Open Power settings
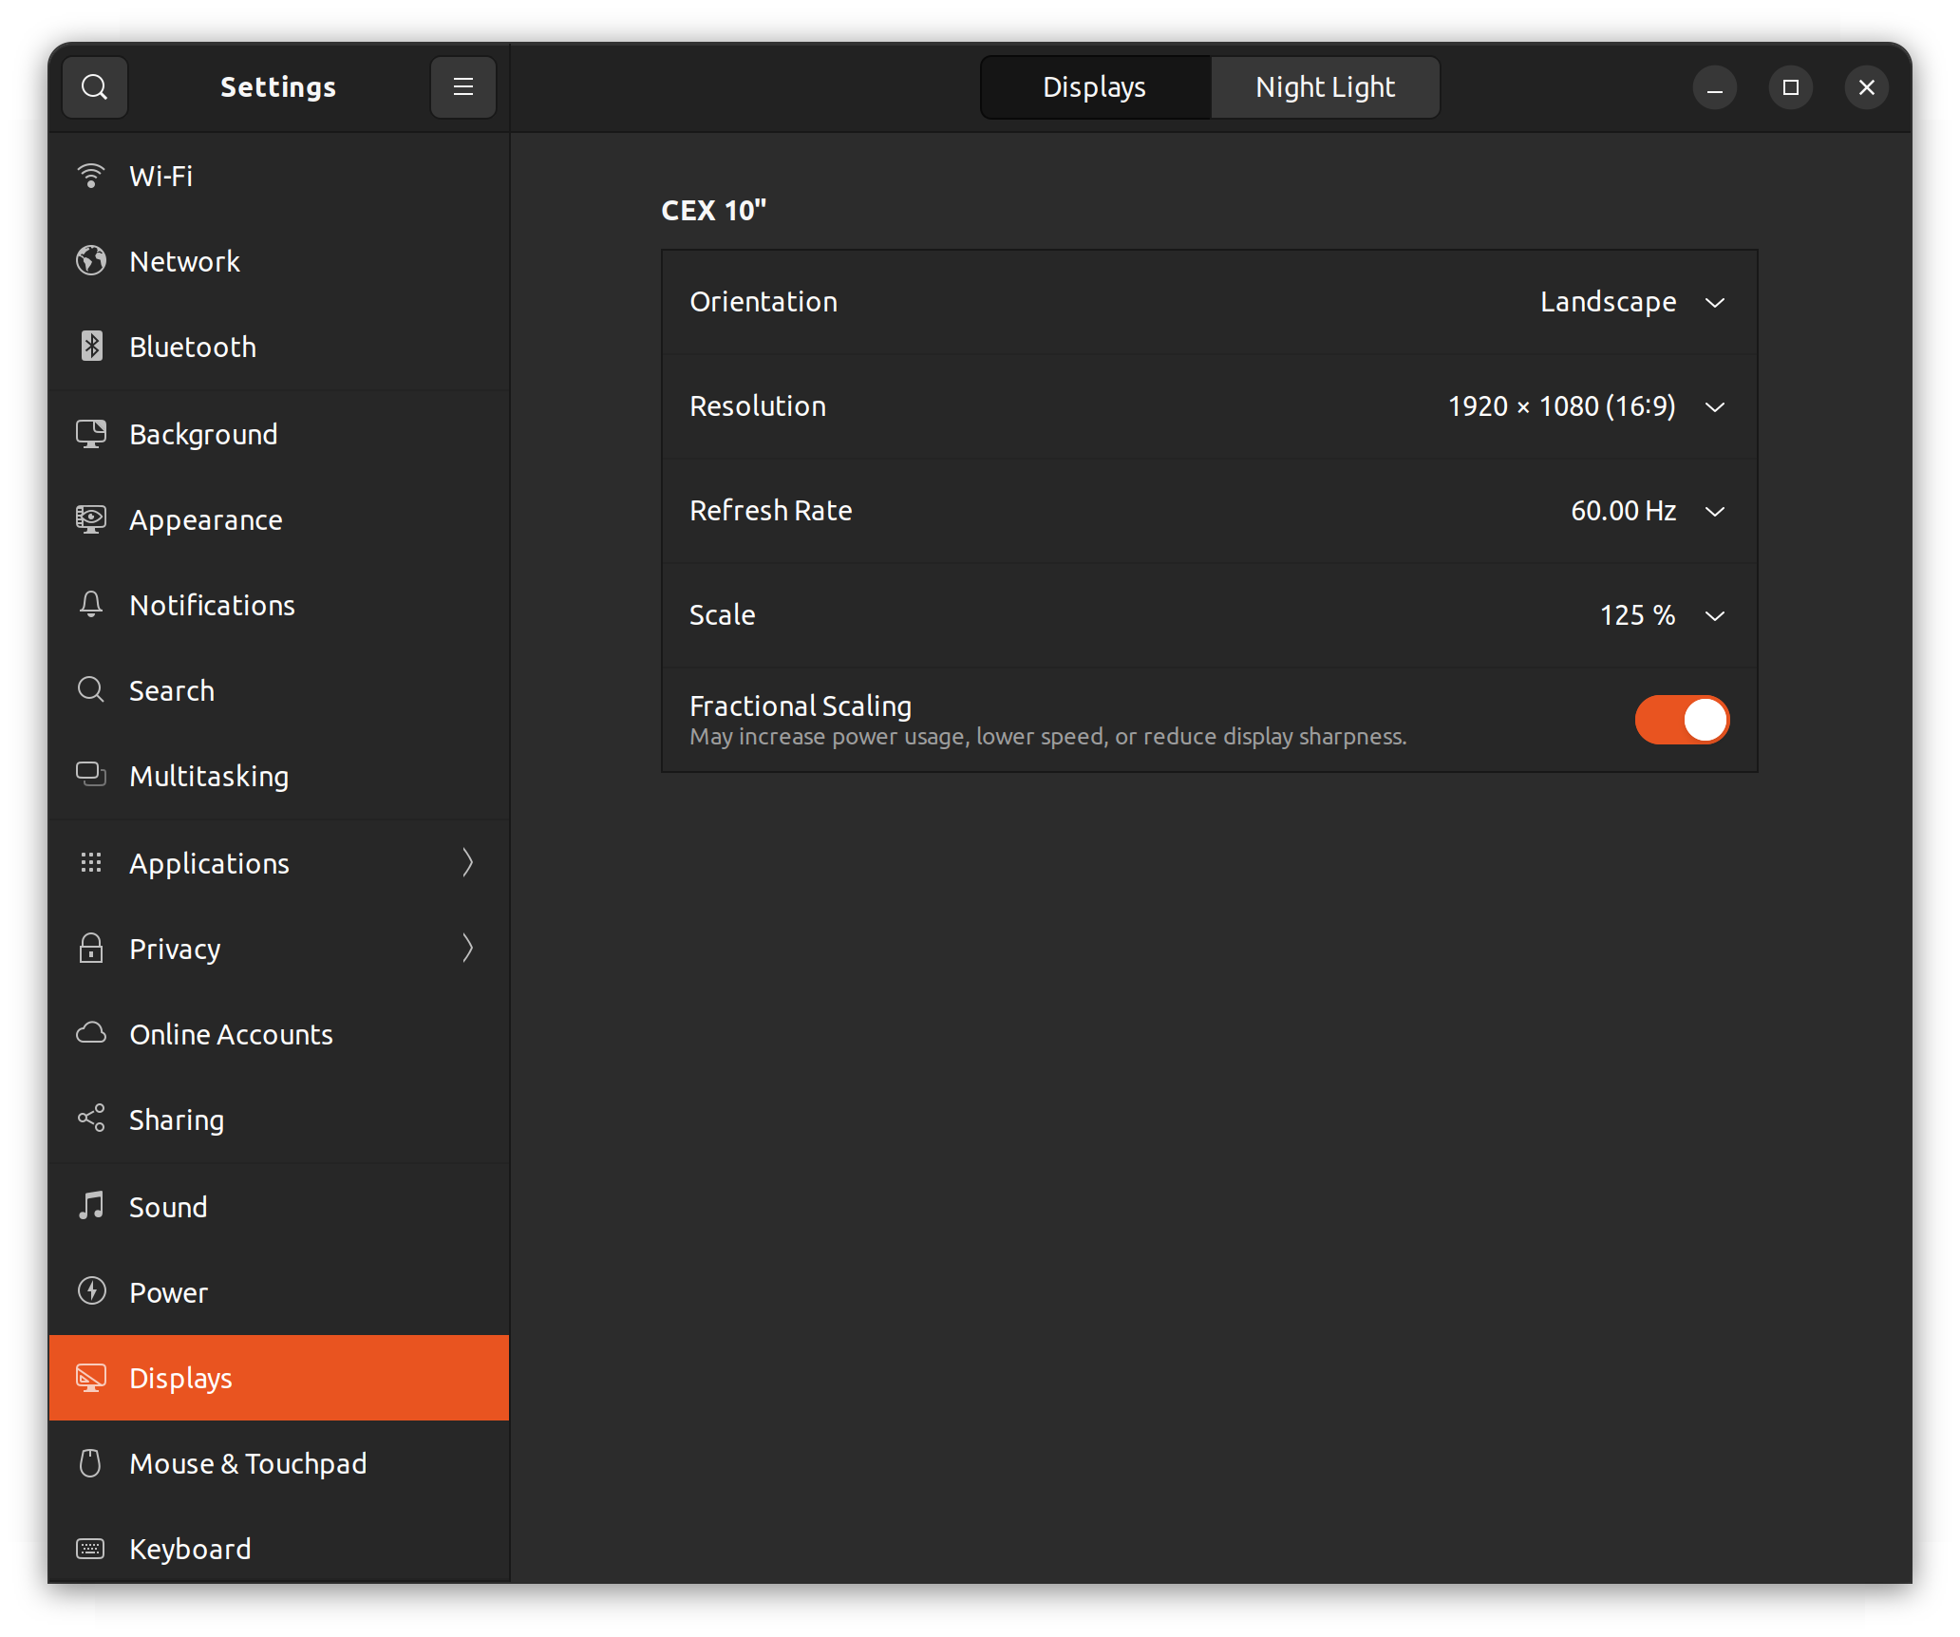The image size is (1960, 1637). pyautogui.click(x=279, y=1292)
